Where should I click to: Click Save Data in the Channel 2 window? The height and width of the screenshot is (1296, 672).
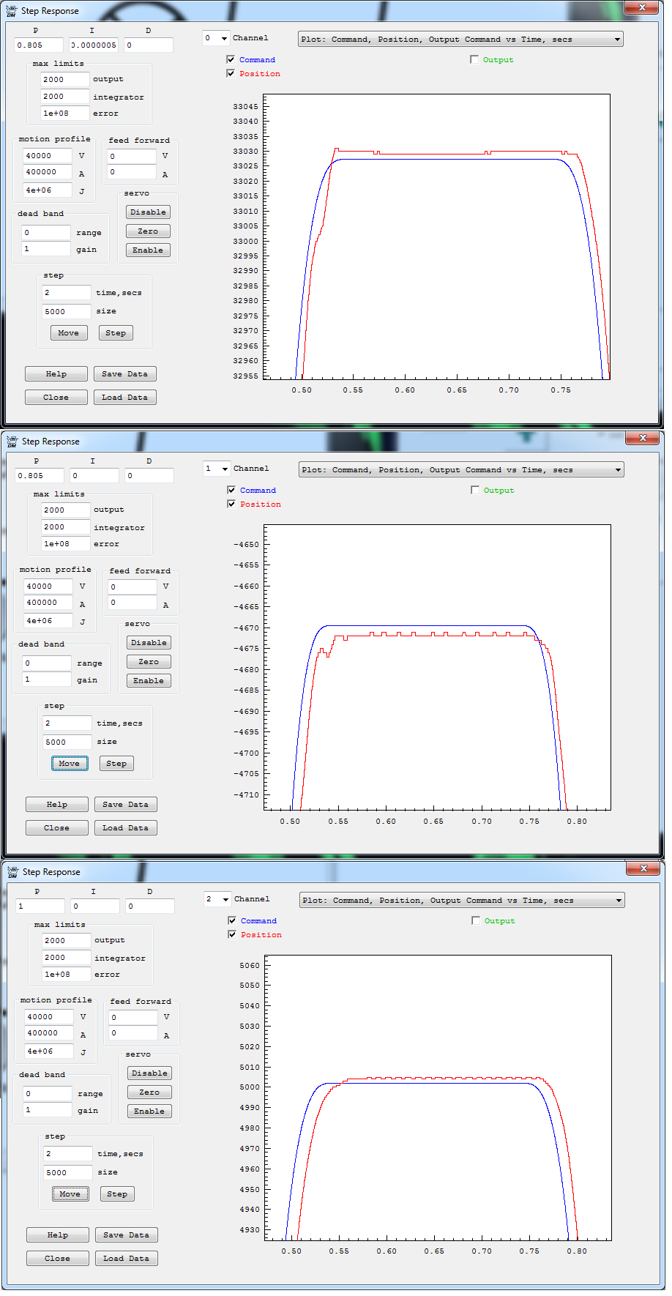click(x=126, y=1235)
